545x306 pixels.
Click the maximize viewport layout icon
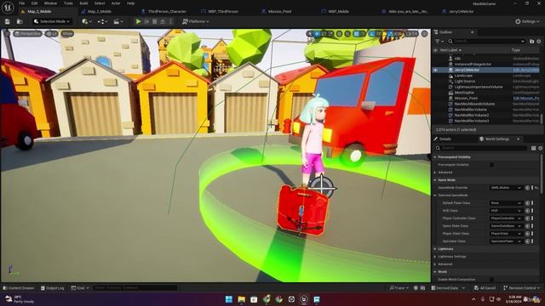(x=424, y=34)
